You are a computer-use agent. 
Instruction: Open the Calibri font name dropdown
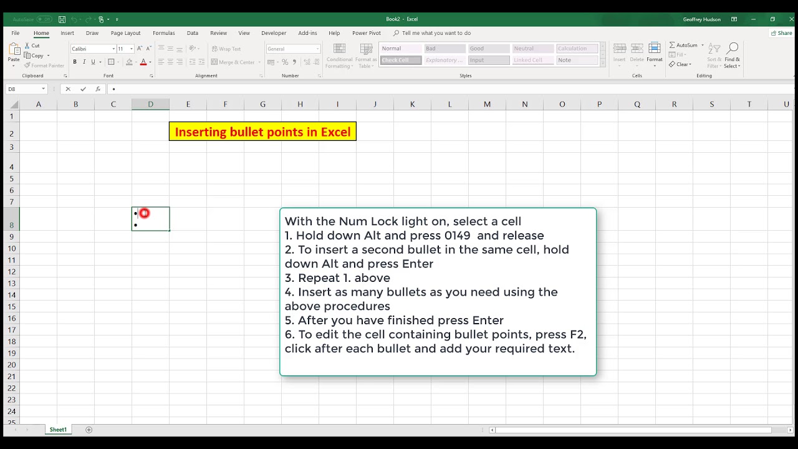(113, 49)
